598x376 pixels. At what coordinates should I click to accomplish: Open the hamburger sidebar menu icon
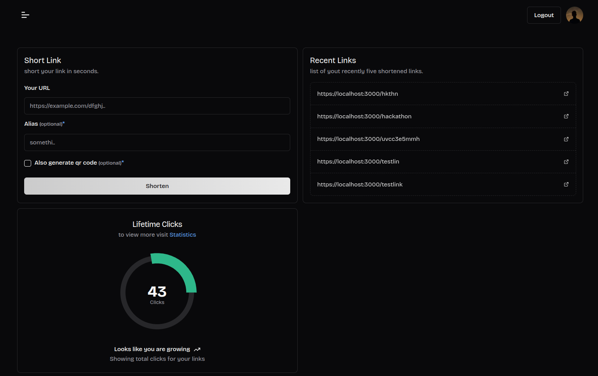click(x=25, y=15)
